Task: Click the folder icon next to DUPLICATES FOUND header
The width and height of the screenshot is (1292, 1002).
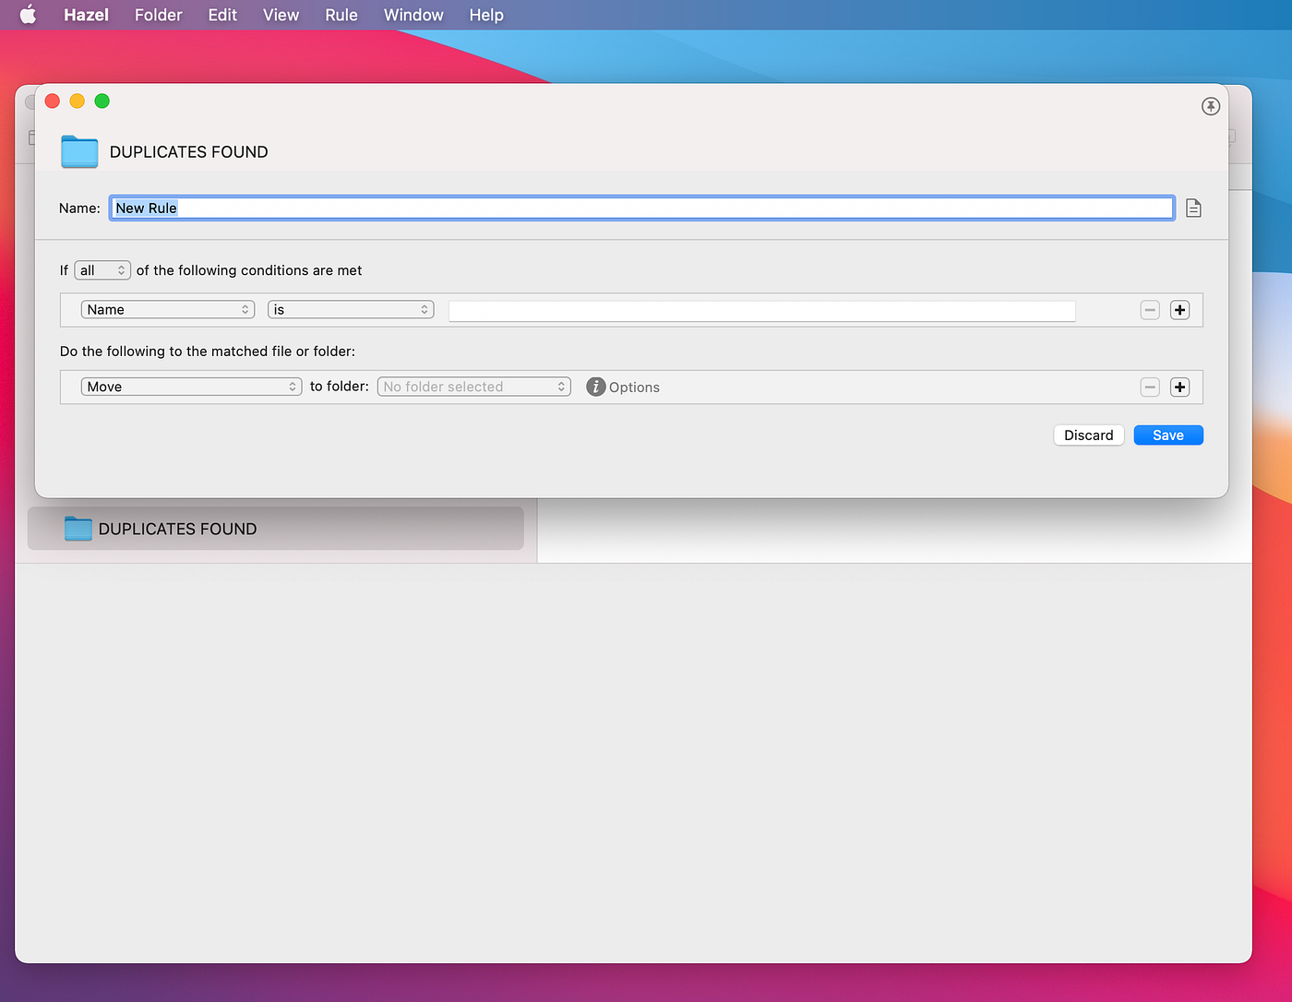Action: 79,152
